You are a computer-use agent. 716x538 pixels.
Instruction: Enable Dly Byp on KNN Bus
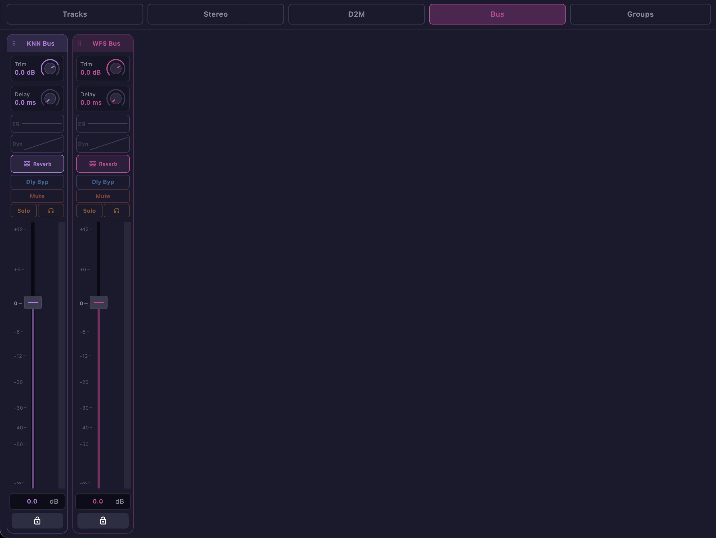pos(37,182)
